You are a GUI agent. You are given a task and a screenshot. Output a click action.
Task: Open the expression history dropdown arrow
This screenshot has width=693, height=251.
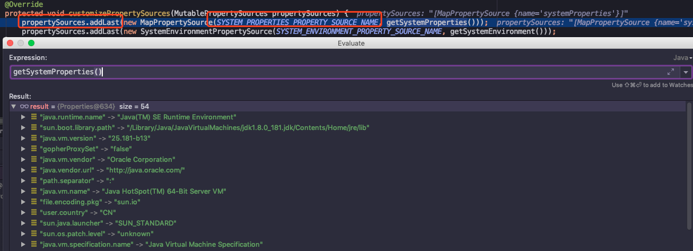coord(686,72)
